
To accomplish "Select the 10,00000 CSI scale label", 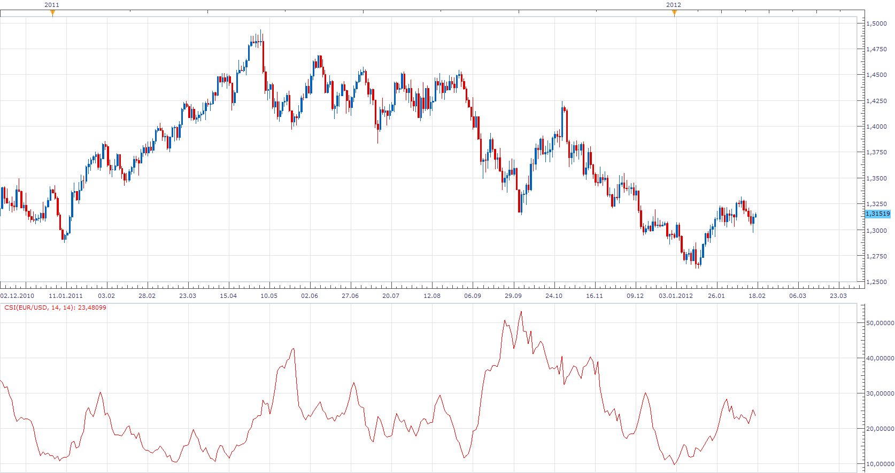I will (x=880, y=464).
